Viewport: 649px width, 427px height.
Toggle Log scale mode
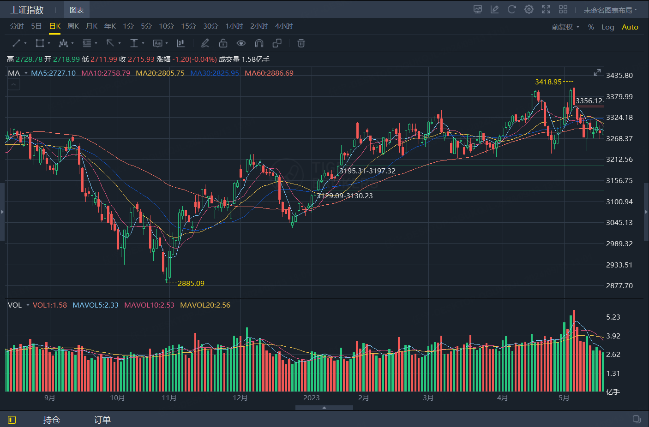click(x=607, y=27)
